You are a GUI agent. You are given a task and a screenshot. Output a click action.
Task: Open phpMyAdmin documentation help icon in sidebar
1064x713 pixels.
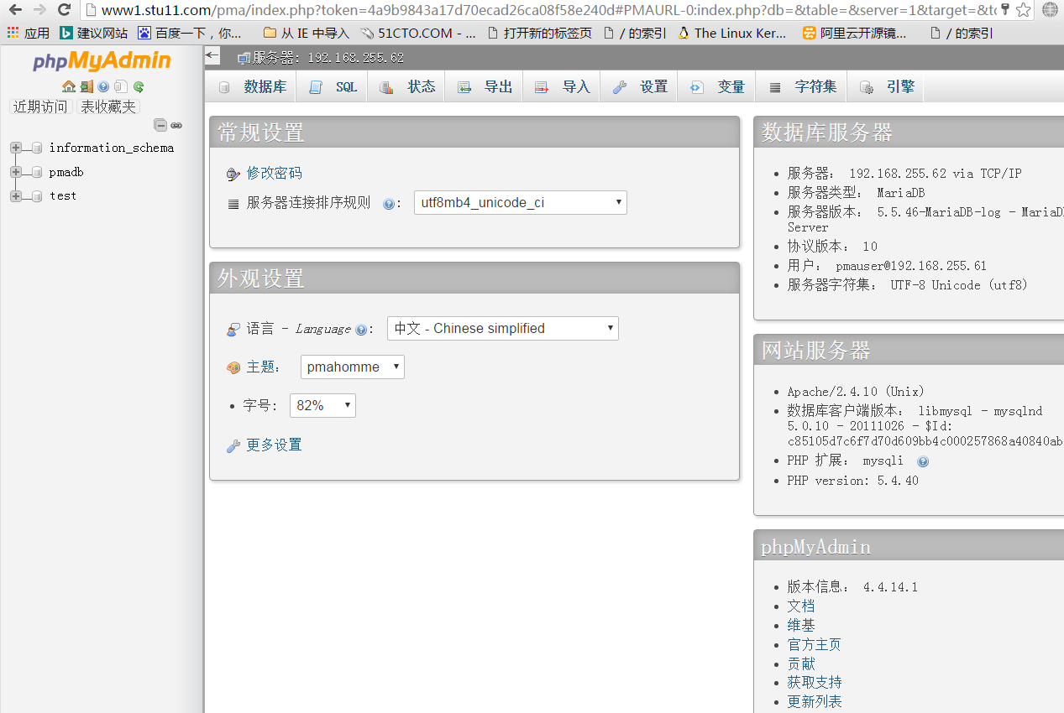pyautogui.click(x=103, y=86)
